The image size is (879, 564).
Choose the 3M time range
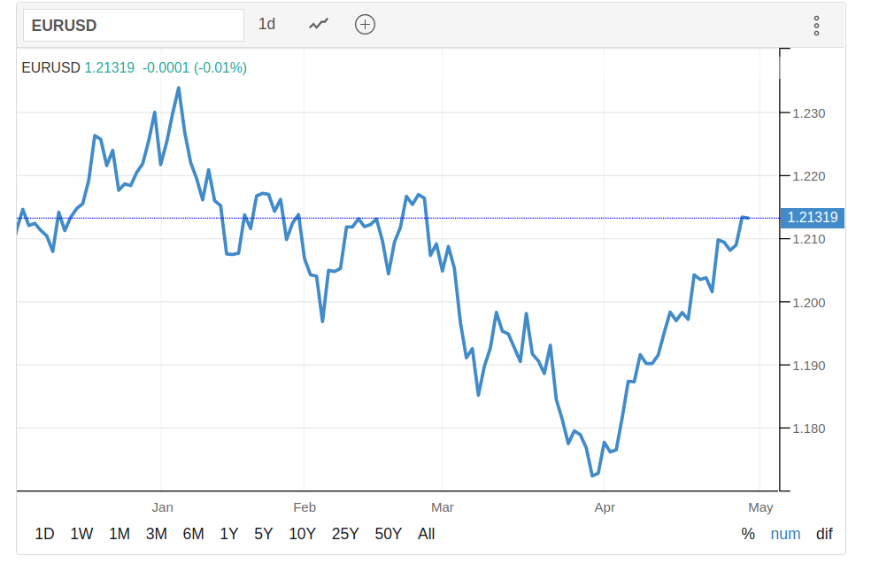(x=157, y=534)
